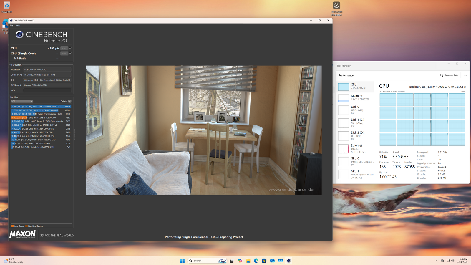Click Run button for CPU test
Screen dimensions: 471x265
64,48
